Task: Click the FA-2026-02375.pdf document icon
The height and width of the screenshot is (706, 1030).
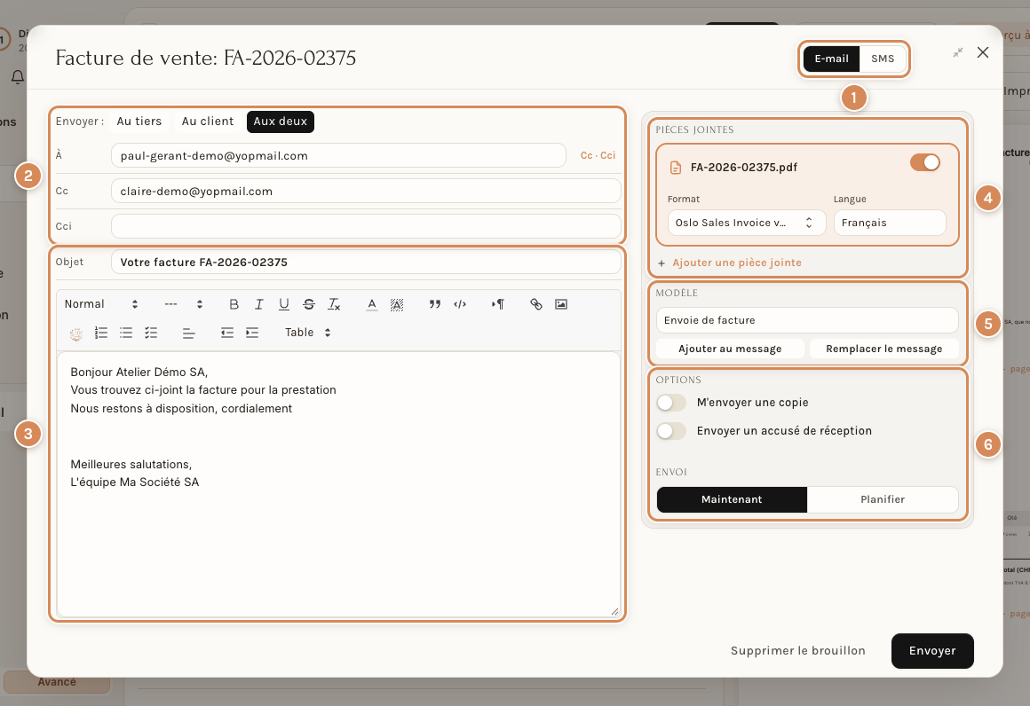Action: coord(676,168)
